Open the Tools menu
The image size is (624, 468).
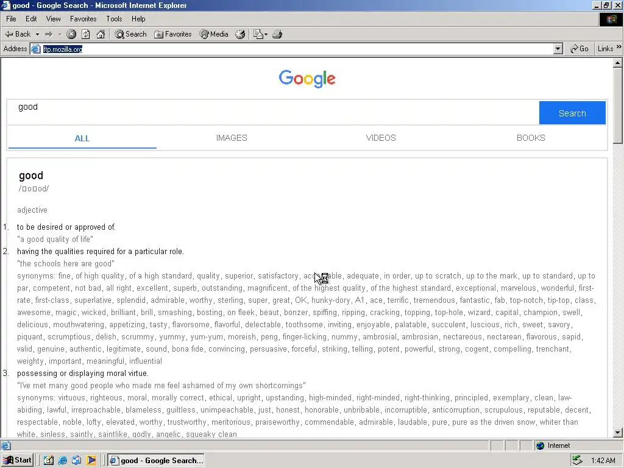[114, 19]
